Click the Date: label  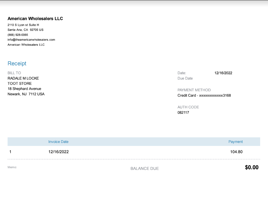click(x=182, y=73)
